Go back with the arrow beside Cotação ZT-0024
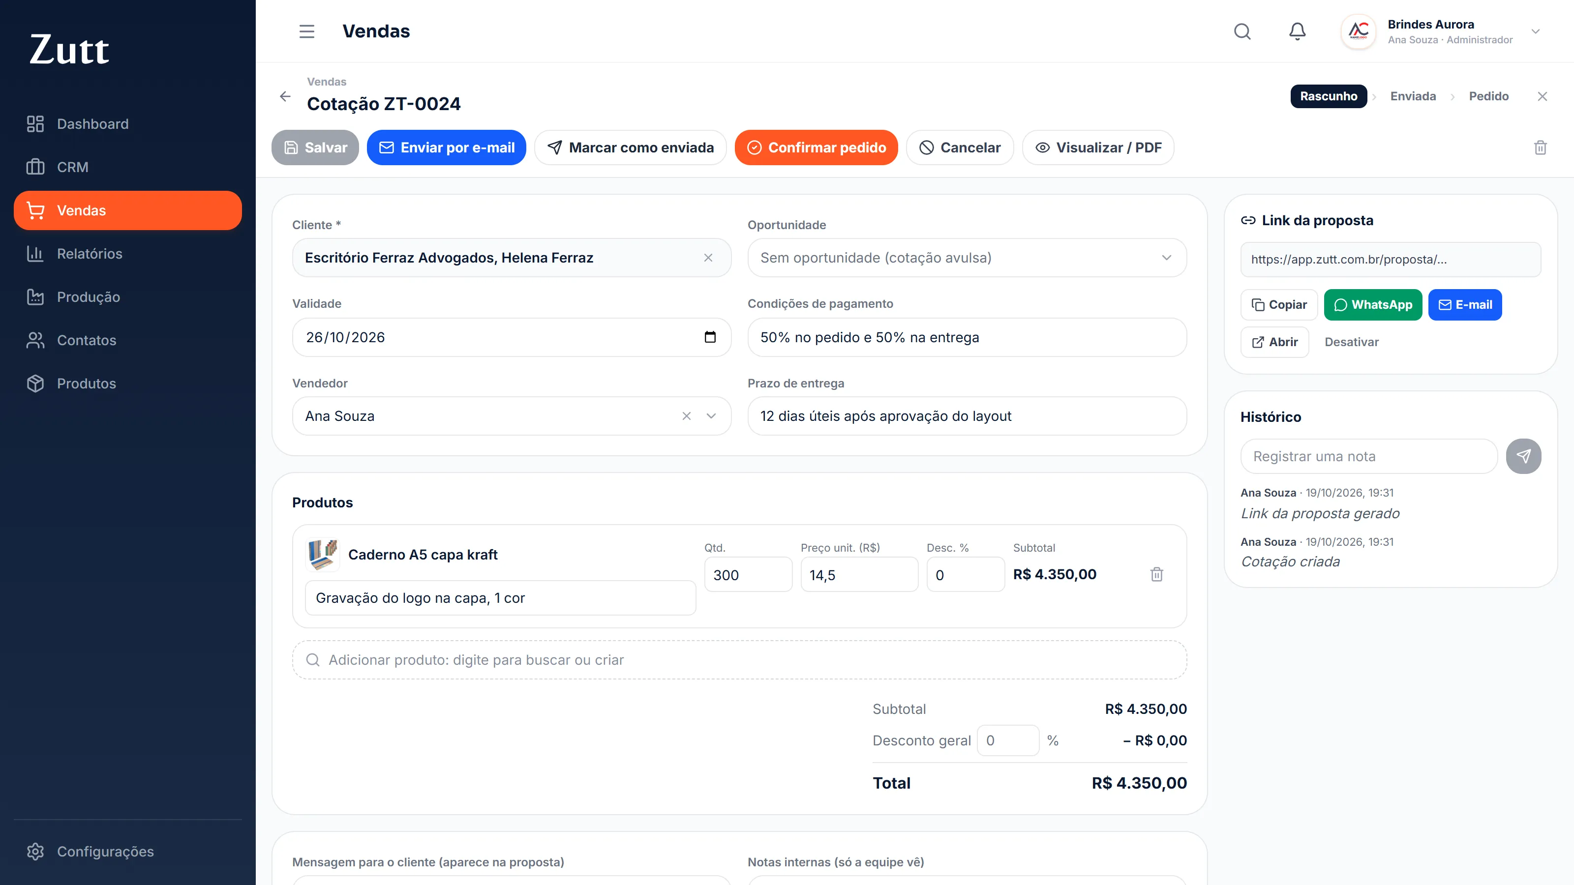 285,96
